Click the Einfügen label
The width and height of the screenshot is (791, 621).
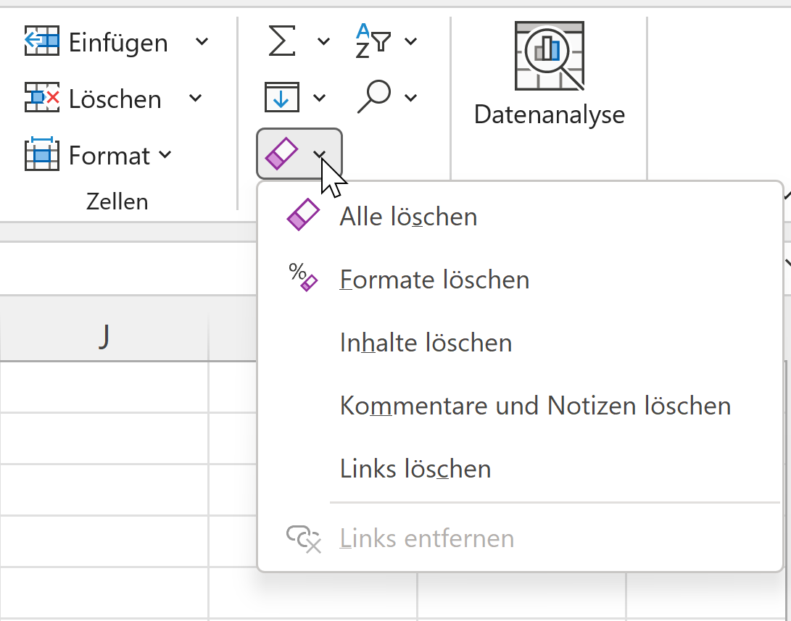[x=118, y=42]
